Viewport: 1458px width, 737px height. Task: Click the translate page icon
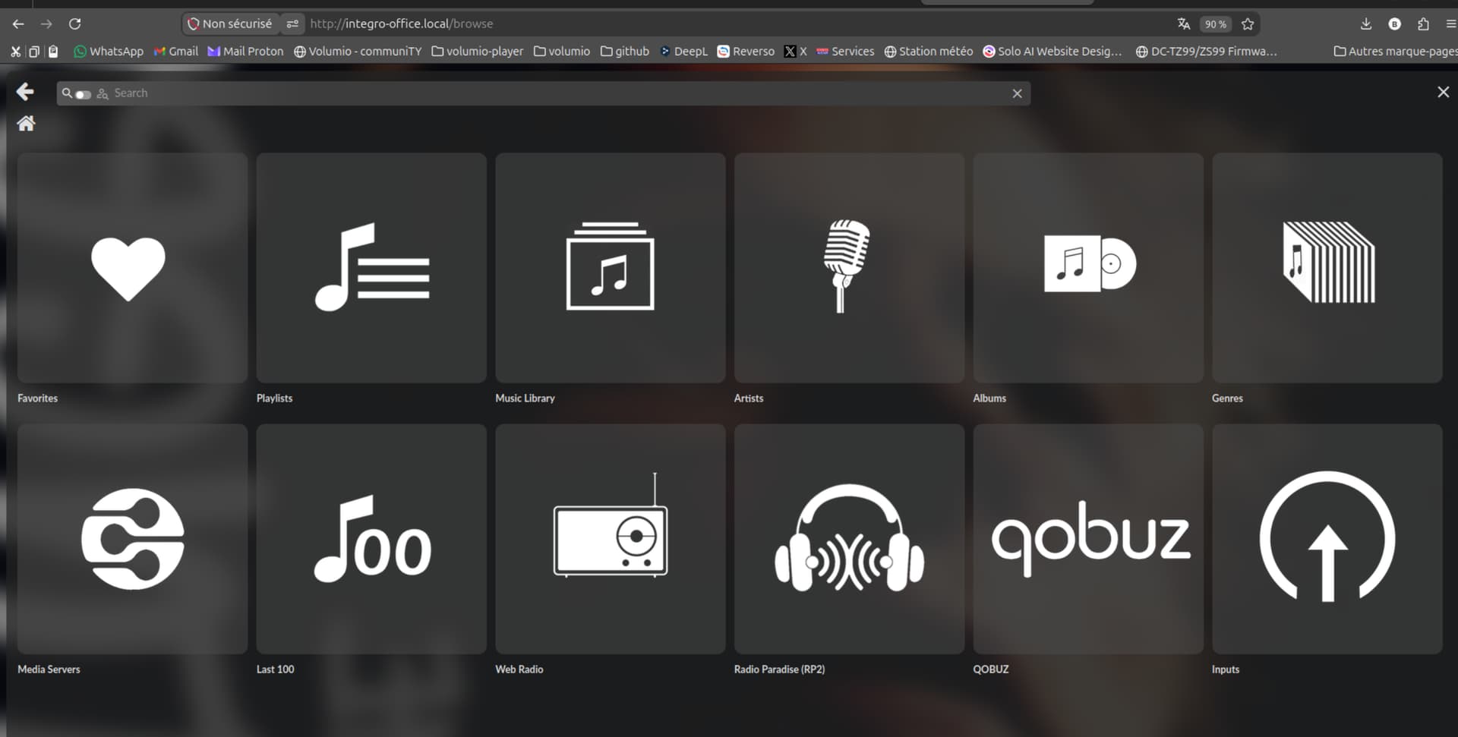click(x=1183, y=24)
